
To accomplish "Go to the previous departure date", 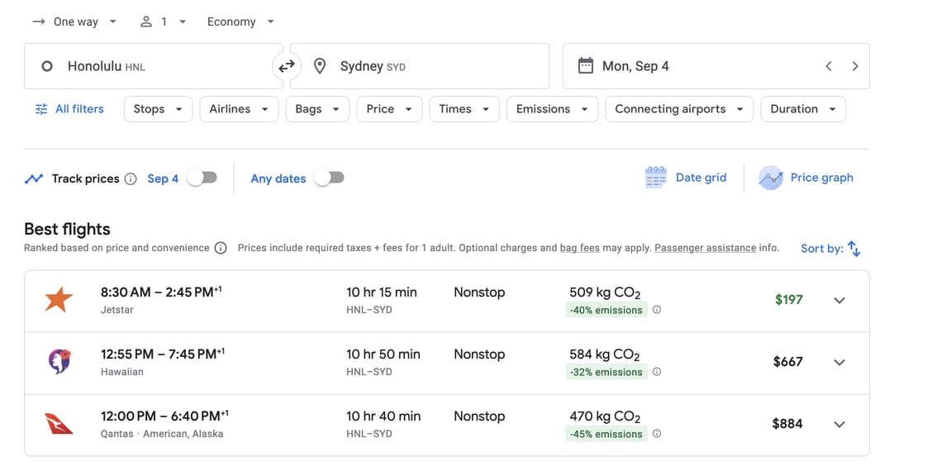I will (829, 66).
